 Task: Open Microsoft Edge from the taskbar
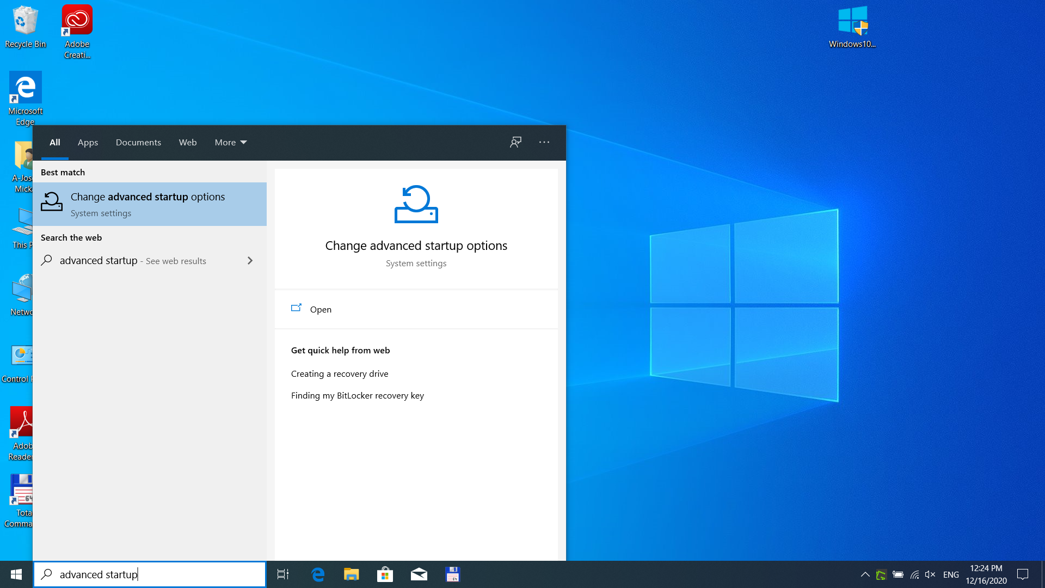click(x=318, y=574)
